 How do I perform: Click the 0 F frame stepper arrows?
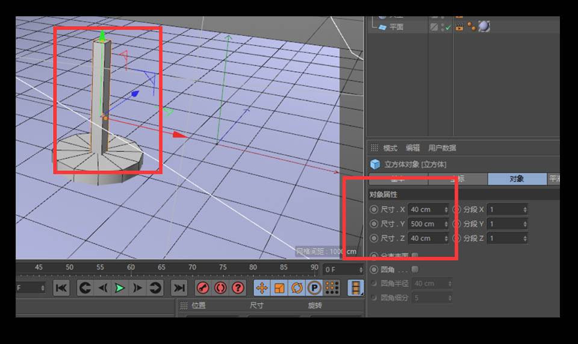[x=361, y=270]
